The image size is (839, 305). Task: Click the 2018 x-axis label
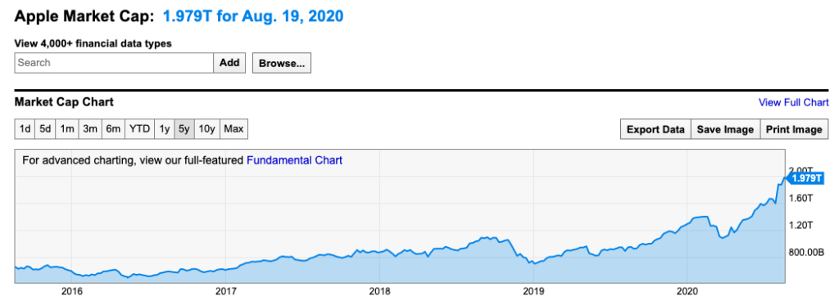[x=379, y=292]
